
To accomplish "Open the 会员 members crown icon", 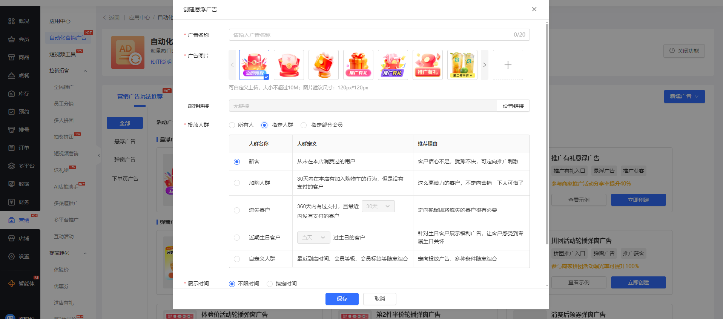I will pyautogui.click(x=12, y=39).
